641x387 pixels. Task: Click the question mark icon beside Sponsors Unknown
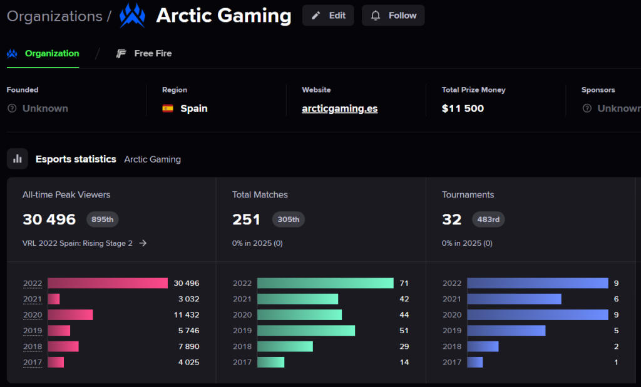587,108
